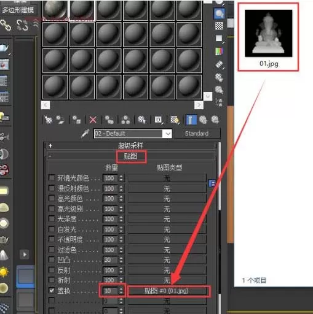
Task: Click the 02 - Default material name field
Action: [x=129, y=134]
